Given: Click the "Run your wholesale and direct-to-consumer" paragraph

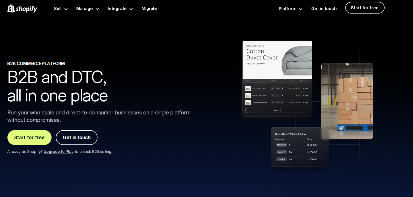Looking at the screenshot, I should click(x=99, y=116).
